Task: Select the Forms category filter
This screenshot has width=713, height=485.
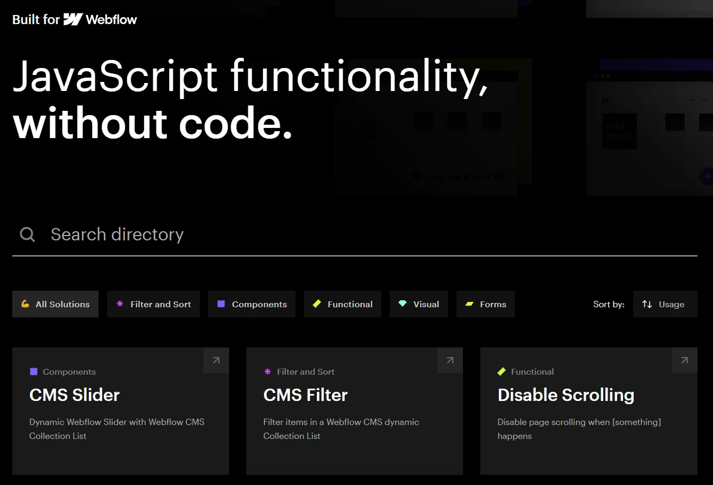Action: (x=486, y=304)
